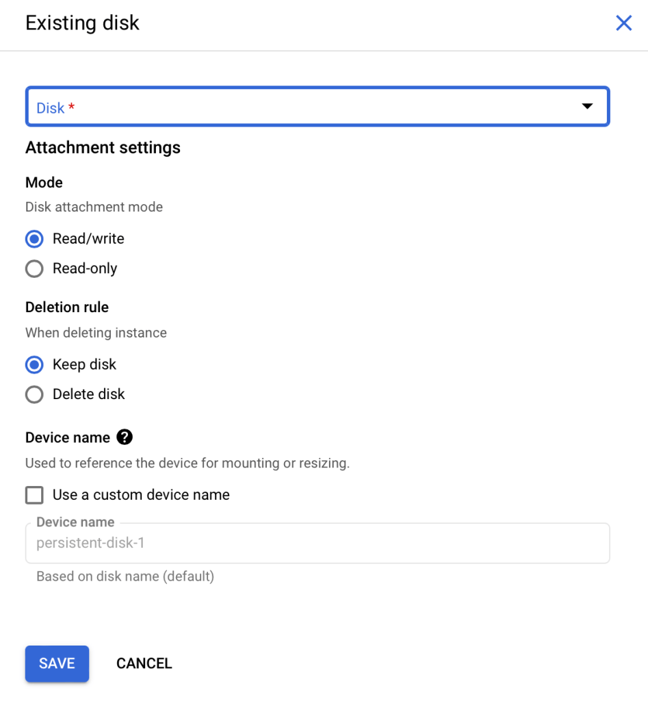The width and height of the screenshot is (648, 701).
Task: Click the 'Read/write' option label text
Action: point(88,239)
